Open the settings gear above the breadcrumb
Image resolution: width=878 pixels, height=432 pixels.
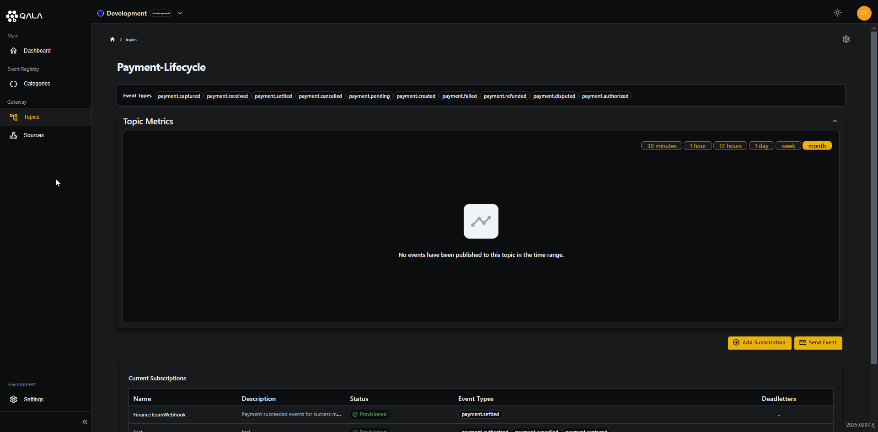[x=846, y=39]
